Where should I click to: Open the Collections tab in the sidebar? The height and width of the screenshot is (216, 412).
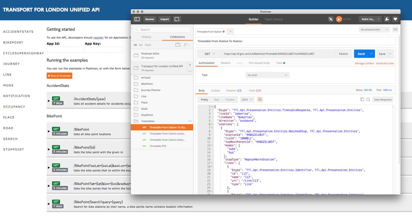click(178, 37)
